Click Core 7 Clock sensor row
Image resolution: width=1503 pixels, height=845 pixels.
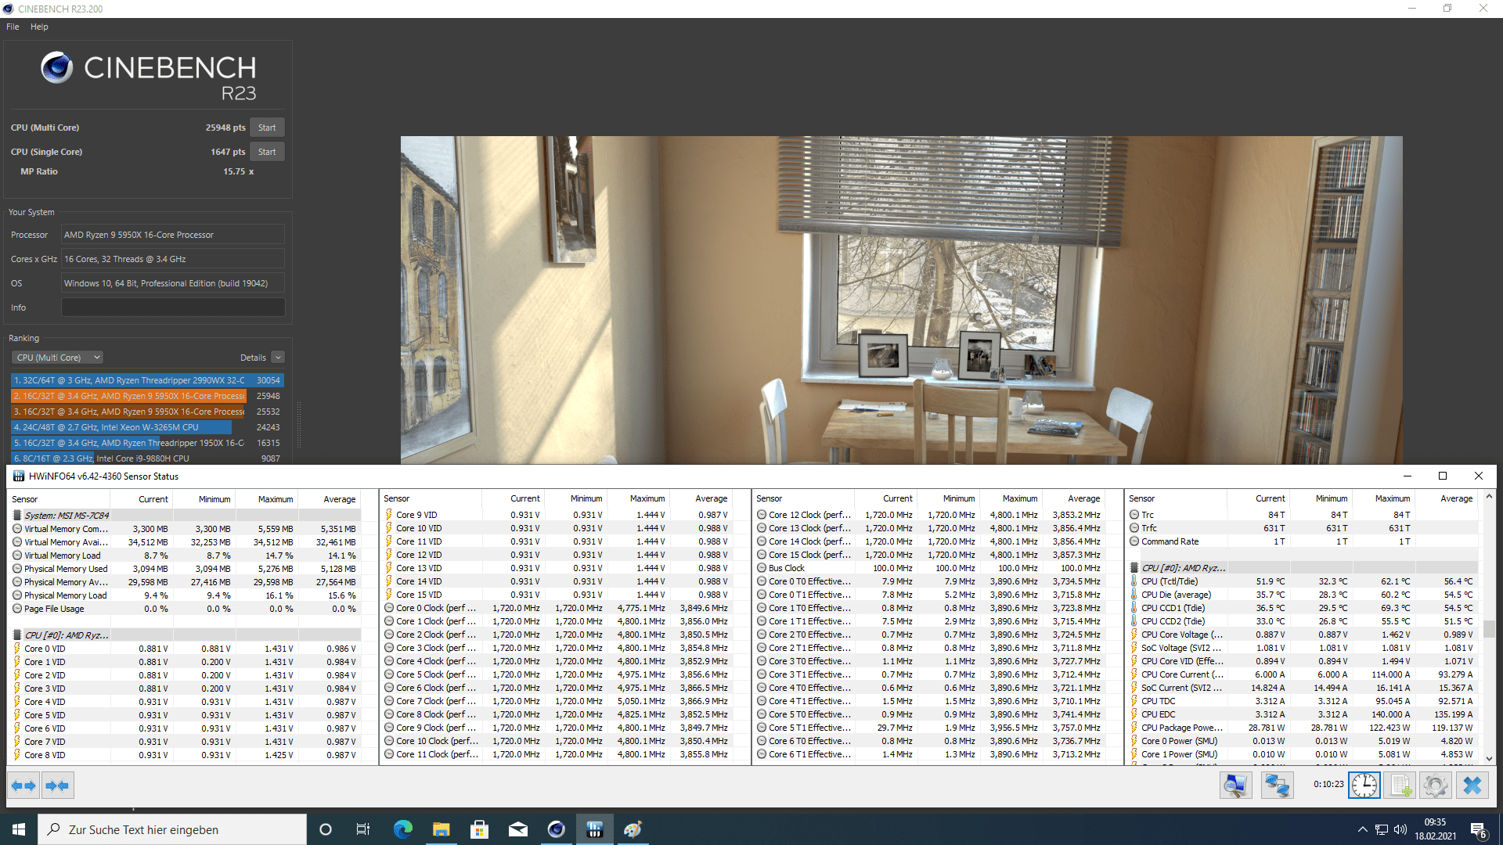click(x=557, y=701)
